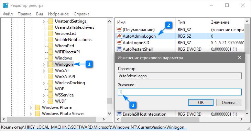Select the Windows Photo Viewer folder icon

(x=37, y=114)
